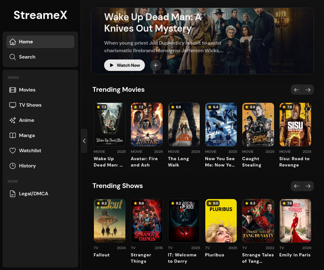The height and width of the screenshot is (270, 324).
Task: Open the Now You See Me poster
Action: coord(221,125)
